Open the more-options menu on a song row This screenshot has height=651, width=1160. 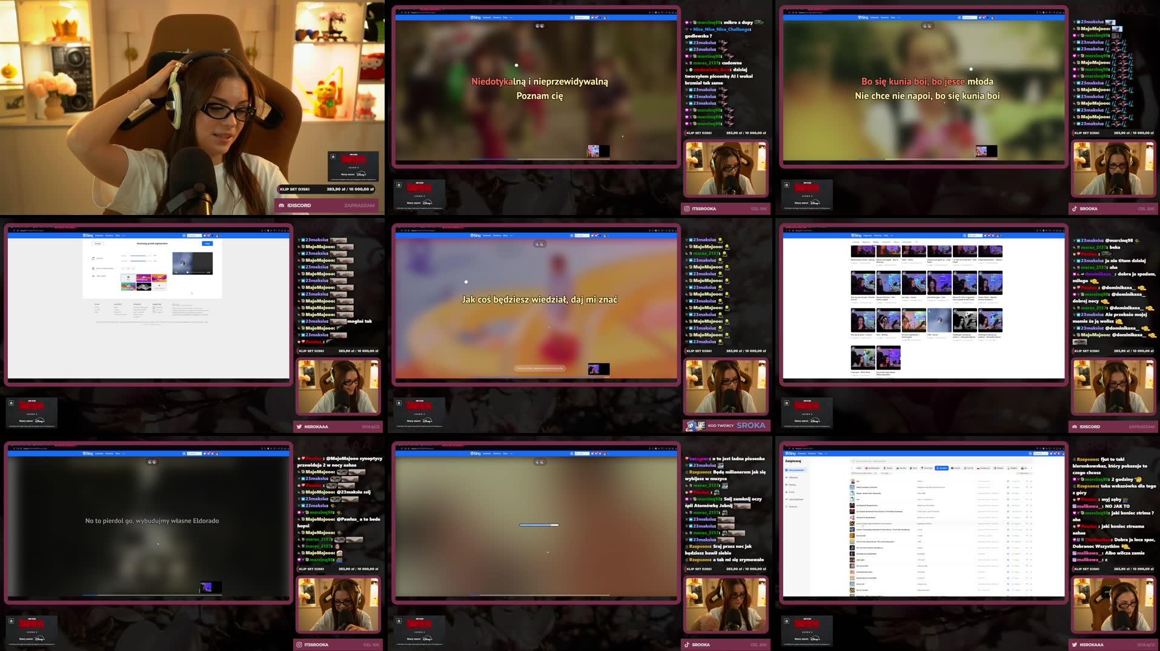[1032, 481]
